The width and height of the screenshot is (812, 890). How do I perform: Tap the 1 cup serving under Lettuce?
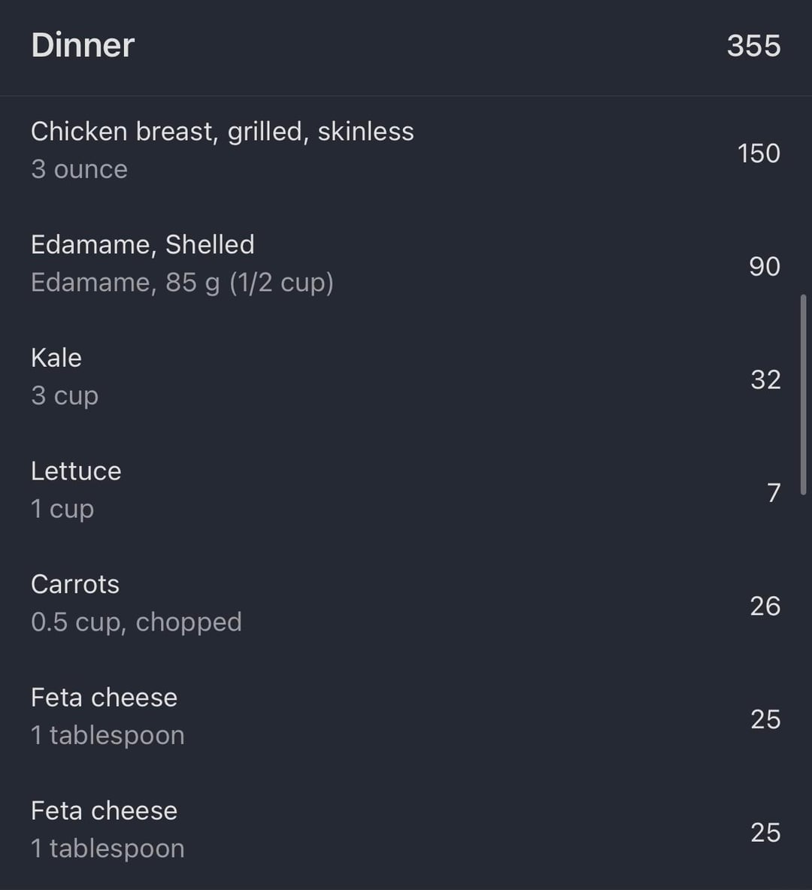62,509
